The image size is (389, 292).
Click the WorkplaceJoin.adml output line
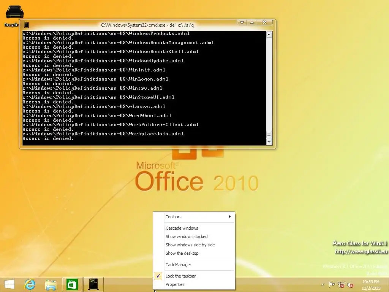point(103,134)
